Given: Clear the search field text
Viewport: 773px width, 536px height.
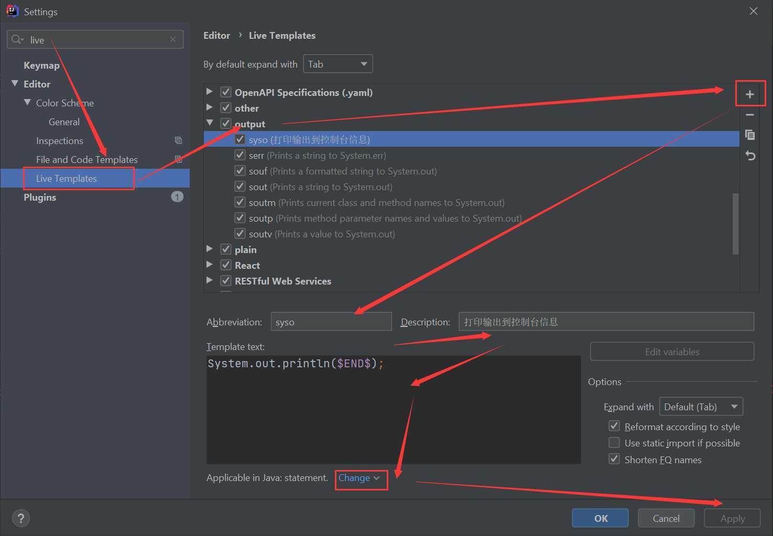Looking at the screenshot, I should (173, 39).
